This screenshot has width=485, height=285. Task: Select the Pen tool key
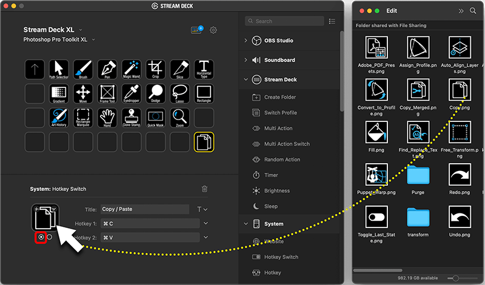tap(107, 69)
